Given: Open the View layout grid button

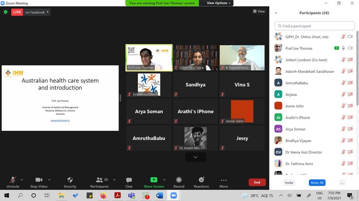Looking at the screenshot, I should [x=259, y=11].
